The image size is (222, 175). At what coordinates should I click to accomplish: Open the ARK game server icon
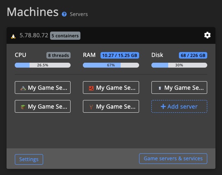coord(23,89)
